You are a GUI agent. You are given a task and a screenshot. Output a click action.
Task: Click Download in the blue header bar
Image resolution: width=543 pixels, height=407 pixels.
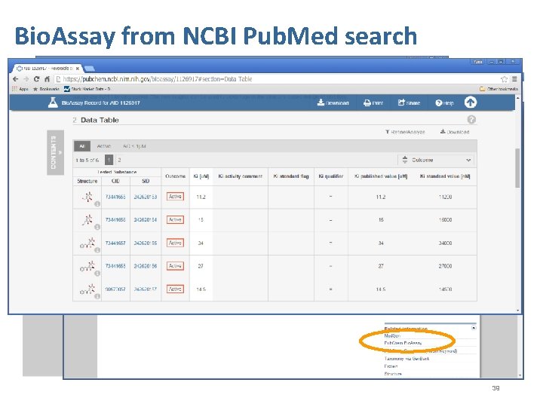[x=333, y=103]
